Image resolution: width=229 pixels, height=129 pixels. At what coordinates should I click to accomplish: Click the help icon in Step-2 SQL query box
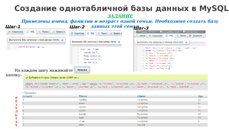[x=119, y=42]
